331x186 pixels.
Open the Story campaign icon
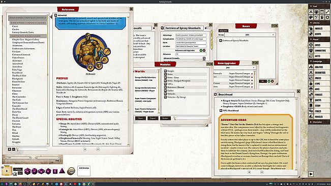click(x=311, y=105)
